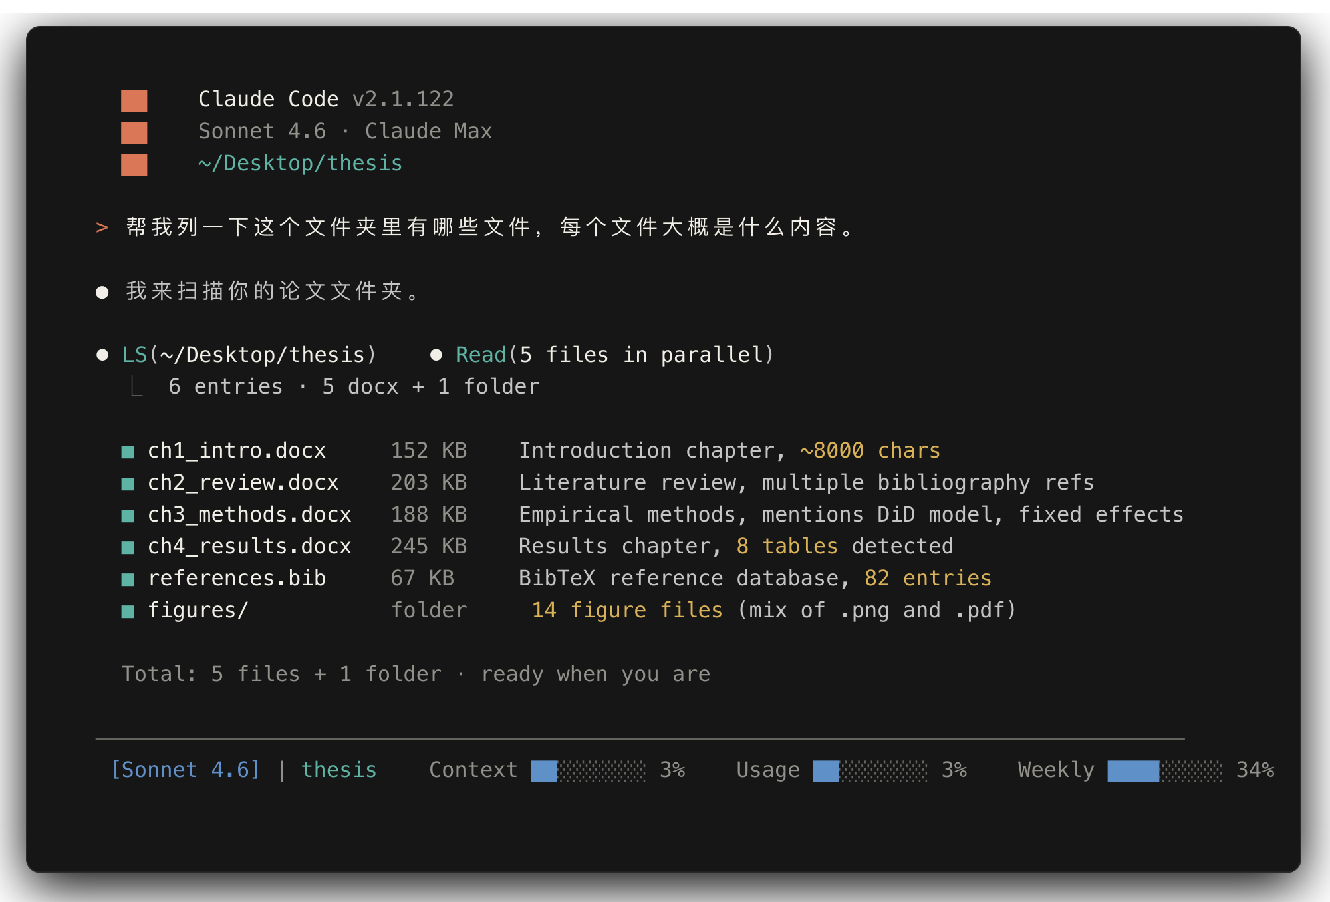Click the teal bullet beside ch3_methods.docx

coord(128,516)
